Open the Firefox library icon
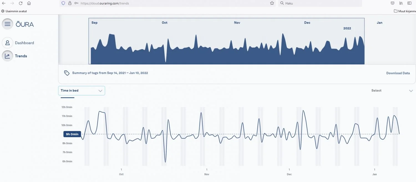 click(x=401, y=3)
